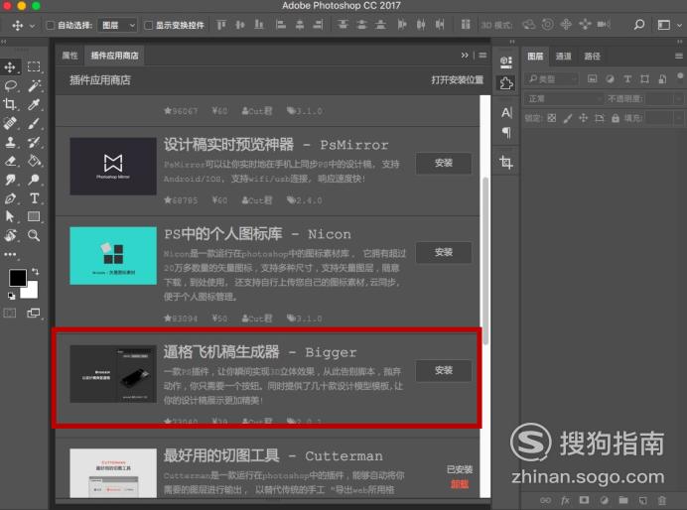The width and height of the screenshot is (687, 510).
Task: Expand the plugin panel double arrows
Action: point(465,56)
